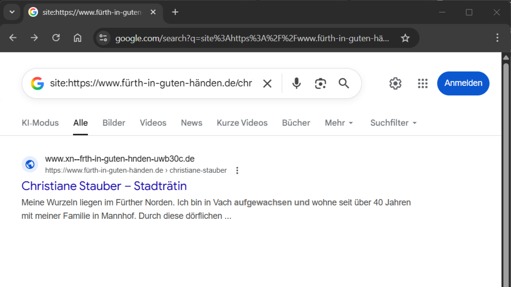This screenshot has height=287, width=511.
Task: Close the current Google search tab
Action: tap(153, 12)
